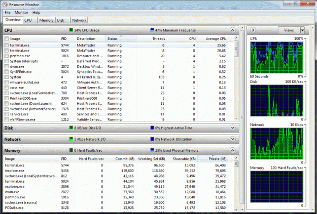Screen dimensions: 317x214
Task: Collapse the CPU section chevron
Action: pos(232,30)
